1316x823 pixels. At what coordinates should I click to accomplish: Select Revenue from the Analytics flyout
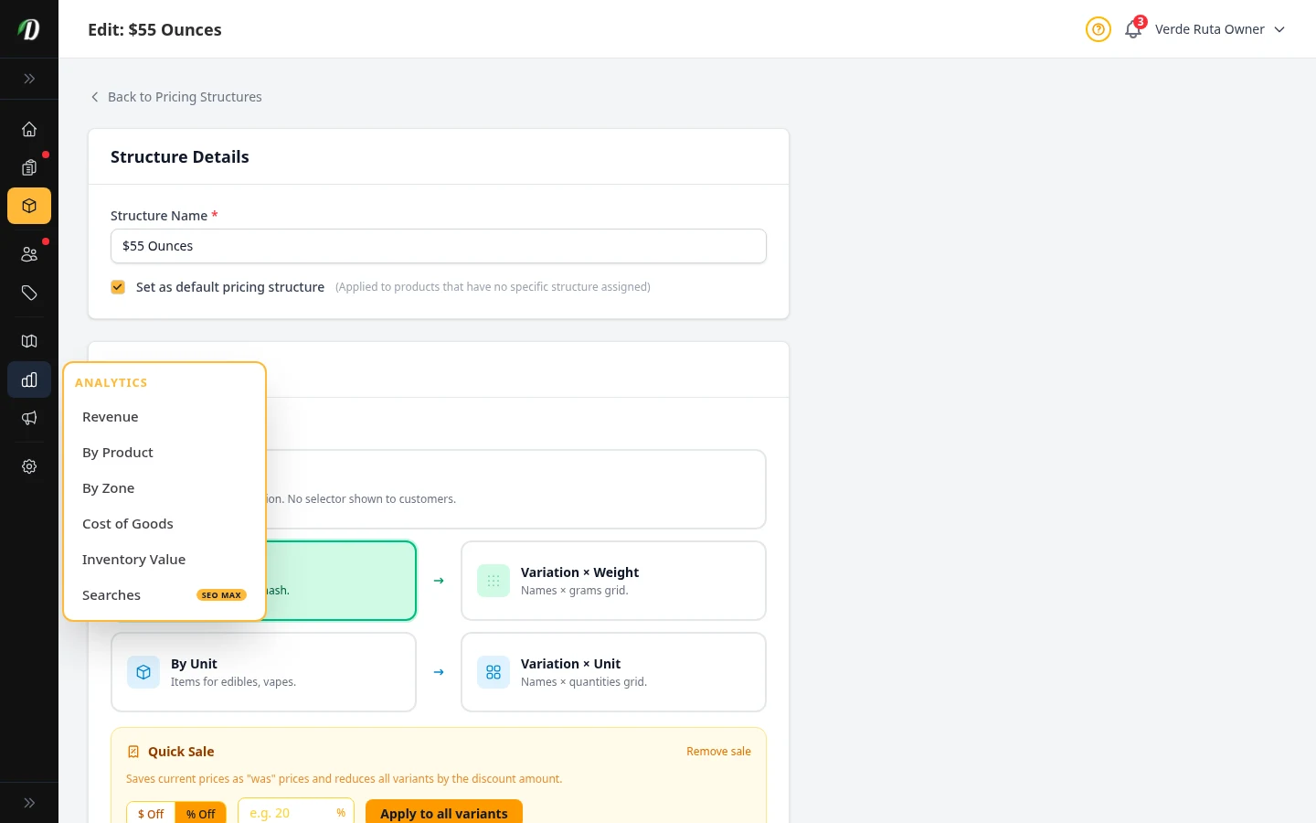(x=110, y=416)
